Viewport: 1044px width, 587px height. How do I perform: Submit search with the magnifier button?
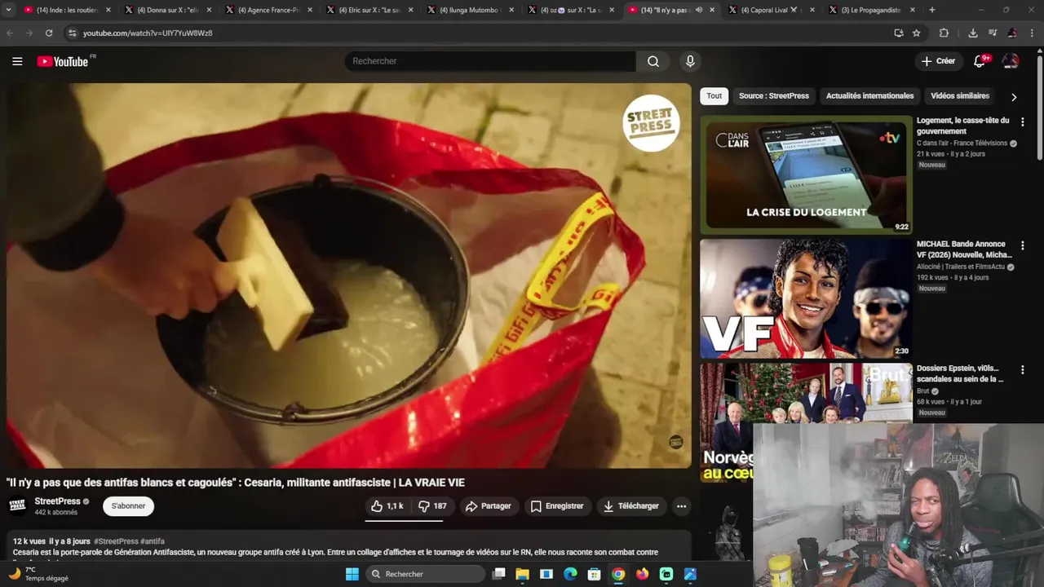(653, 61)
